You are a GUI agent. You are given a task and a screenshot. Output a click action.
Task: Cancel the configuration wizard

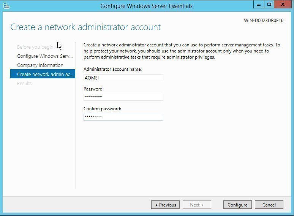[269, 205]
